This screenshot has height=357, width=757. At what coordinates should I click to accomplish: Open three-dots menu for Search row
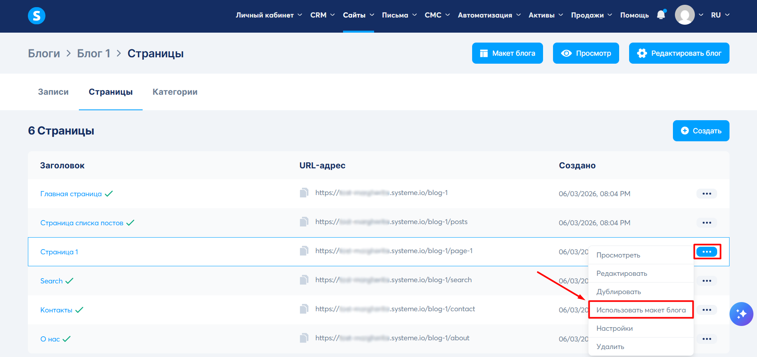click(707, 281)
